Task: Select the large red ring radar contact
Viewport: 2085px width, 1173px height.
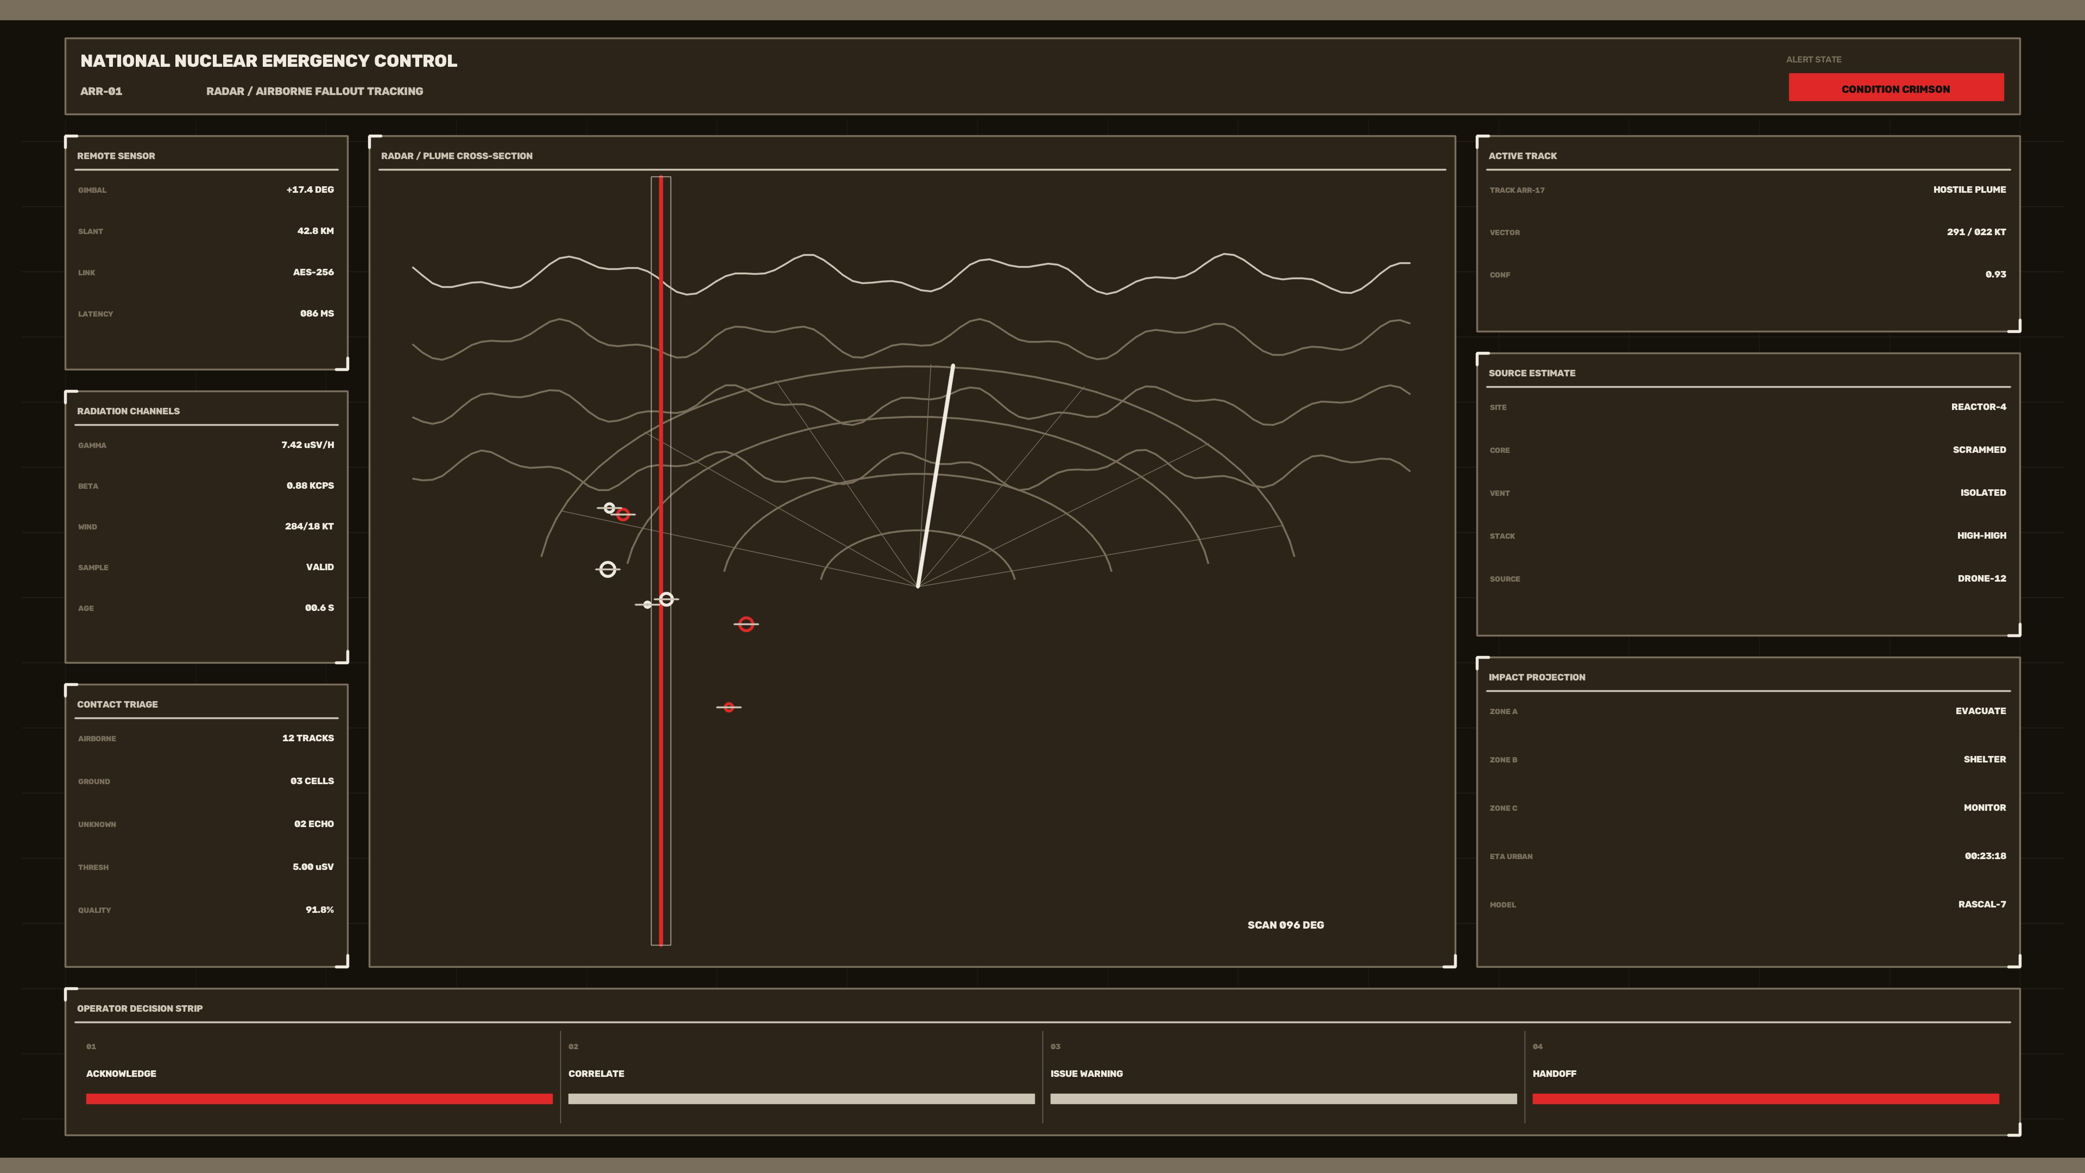Action: [x=746, y=624]
